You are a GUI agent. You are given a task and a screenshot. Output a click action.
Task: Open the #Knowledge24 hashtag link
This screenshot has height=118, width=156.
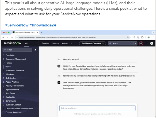pos(43,25)
